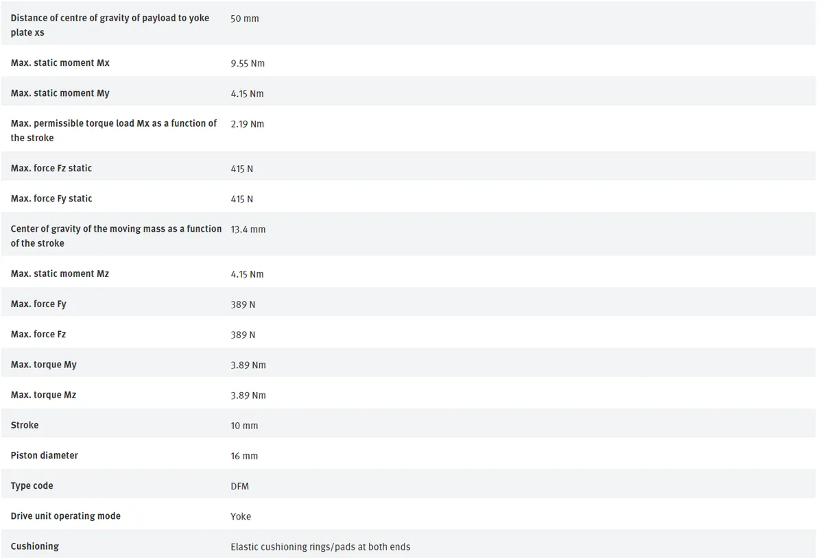Click the 10 mm stroke value

[244, 426]
